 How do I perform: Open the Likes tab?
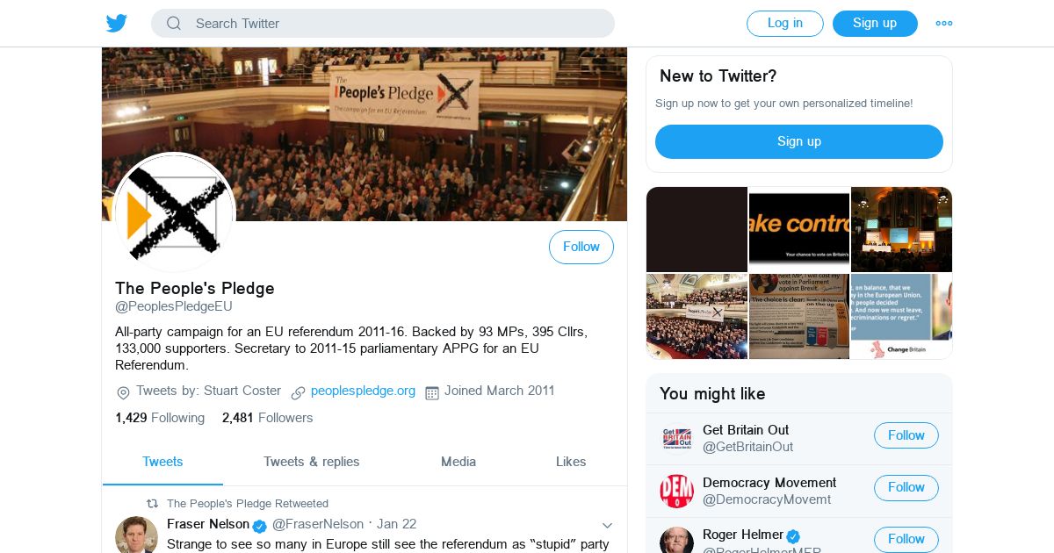[x=571, y=462]
